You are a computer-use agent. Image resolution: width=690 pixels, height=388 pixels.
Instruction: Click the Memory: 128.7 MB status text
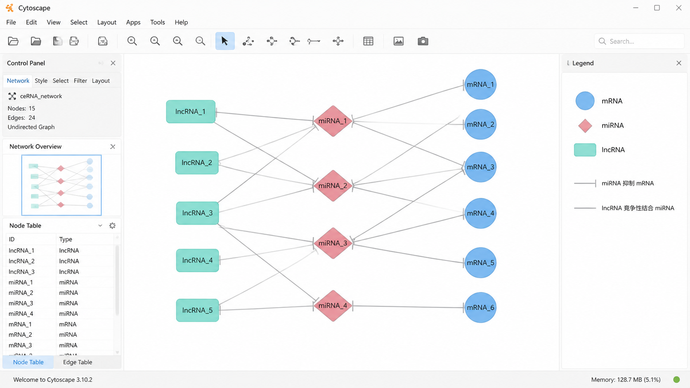click(626, 379)
